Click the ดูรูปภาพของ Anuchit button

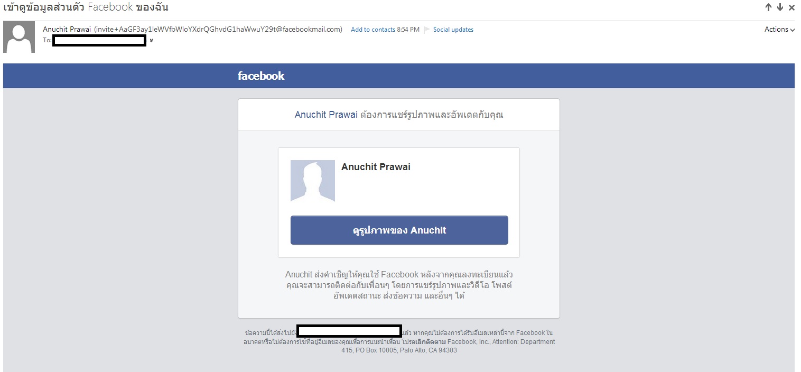coord(399,230)
